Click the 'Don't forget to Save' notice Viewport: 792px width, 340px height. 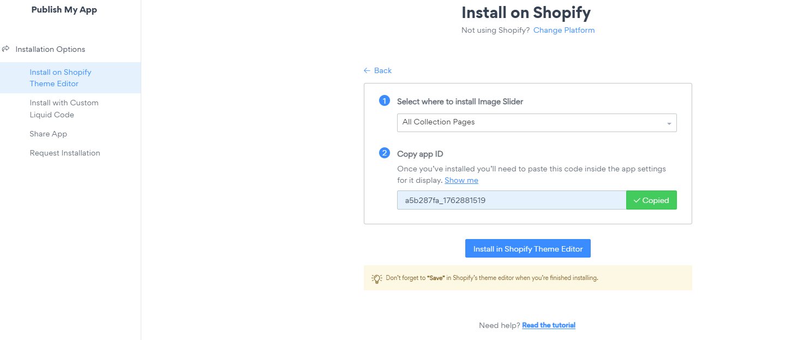[x=528, y=278]
